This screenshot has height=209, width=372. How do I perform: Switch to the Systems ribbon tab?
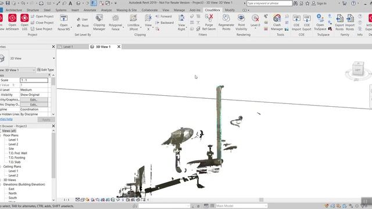coord(61,10)
